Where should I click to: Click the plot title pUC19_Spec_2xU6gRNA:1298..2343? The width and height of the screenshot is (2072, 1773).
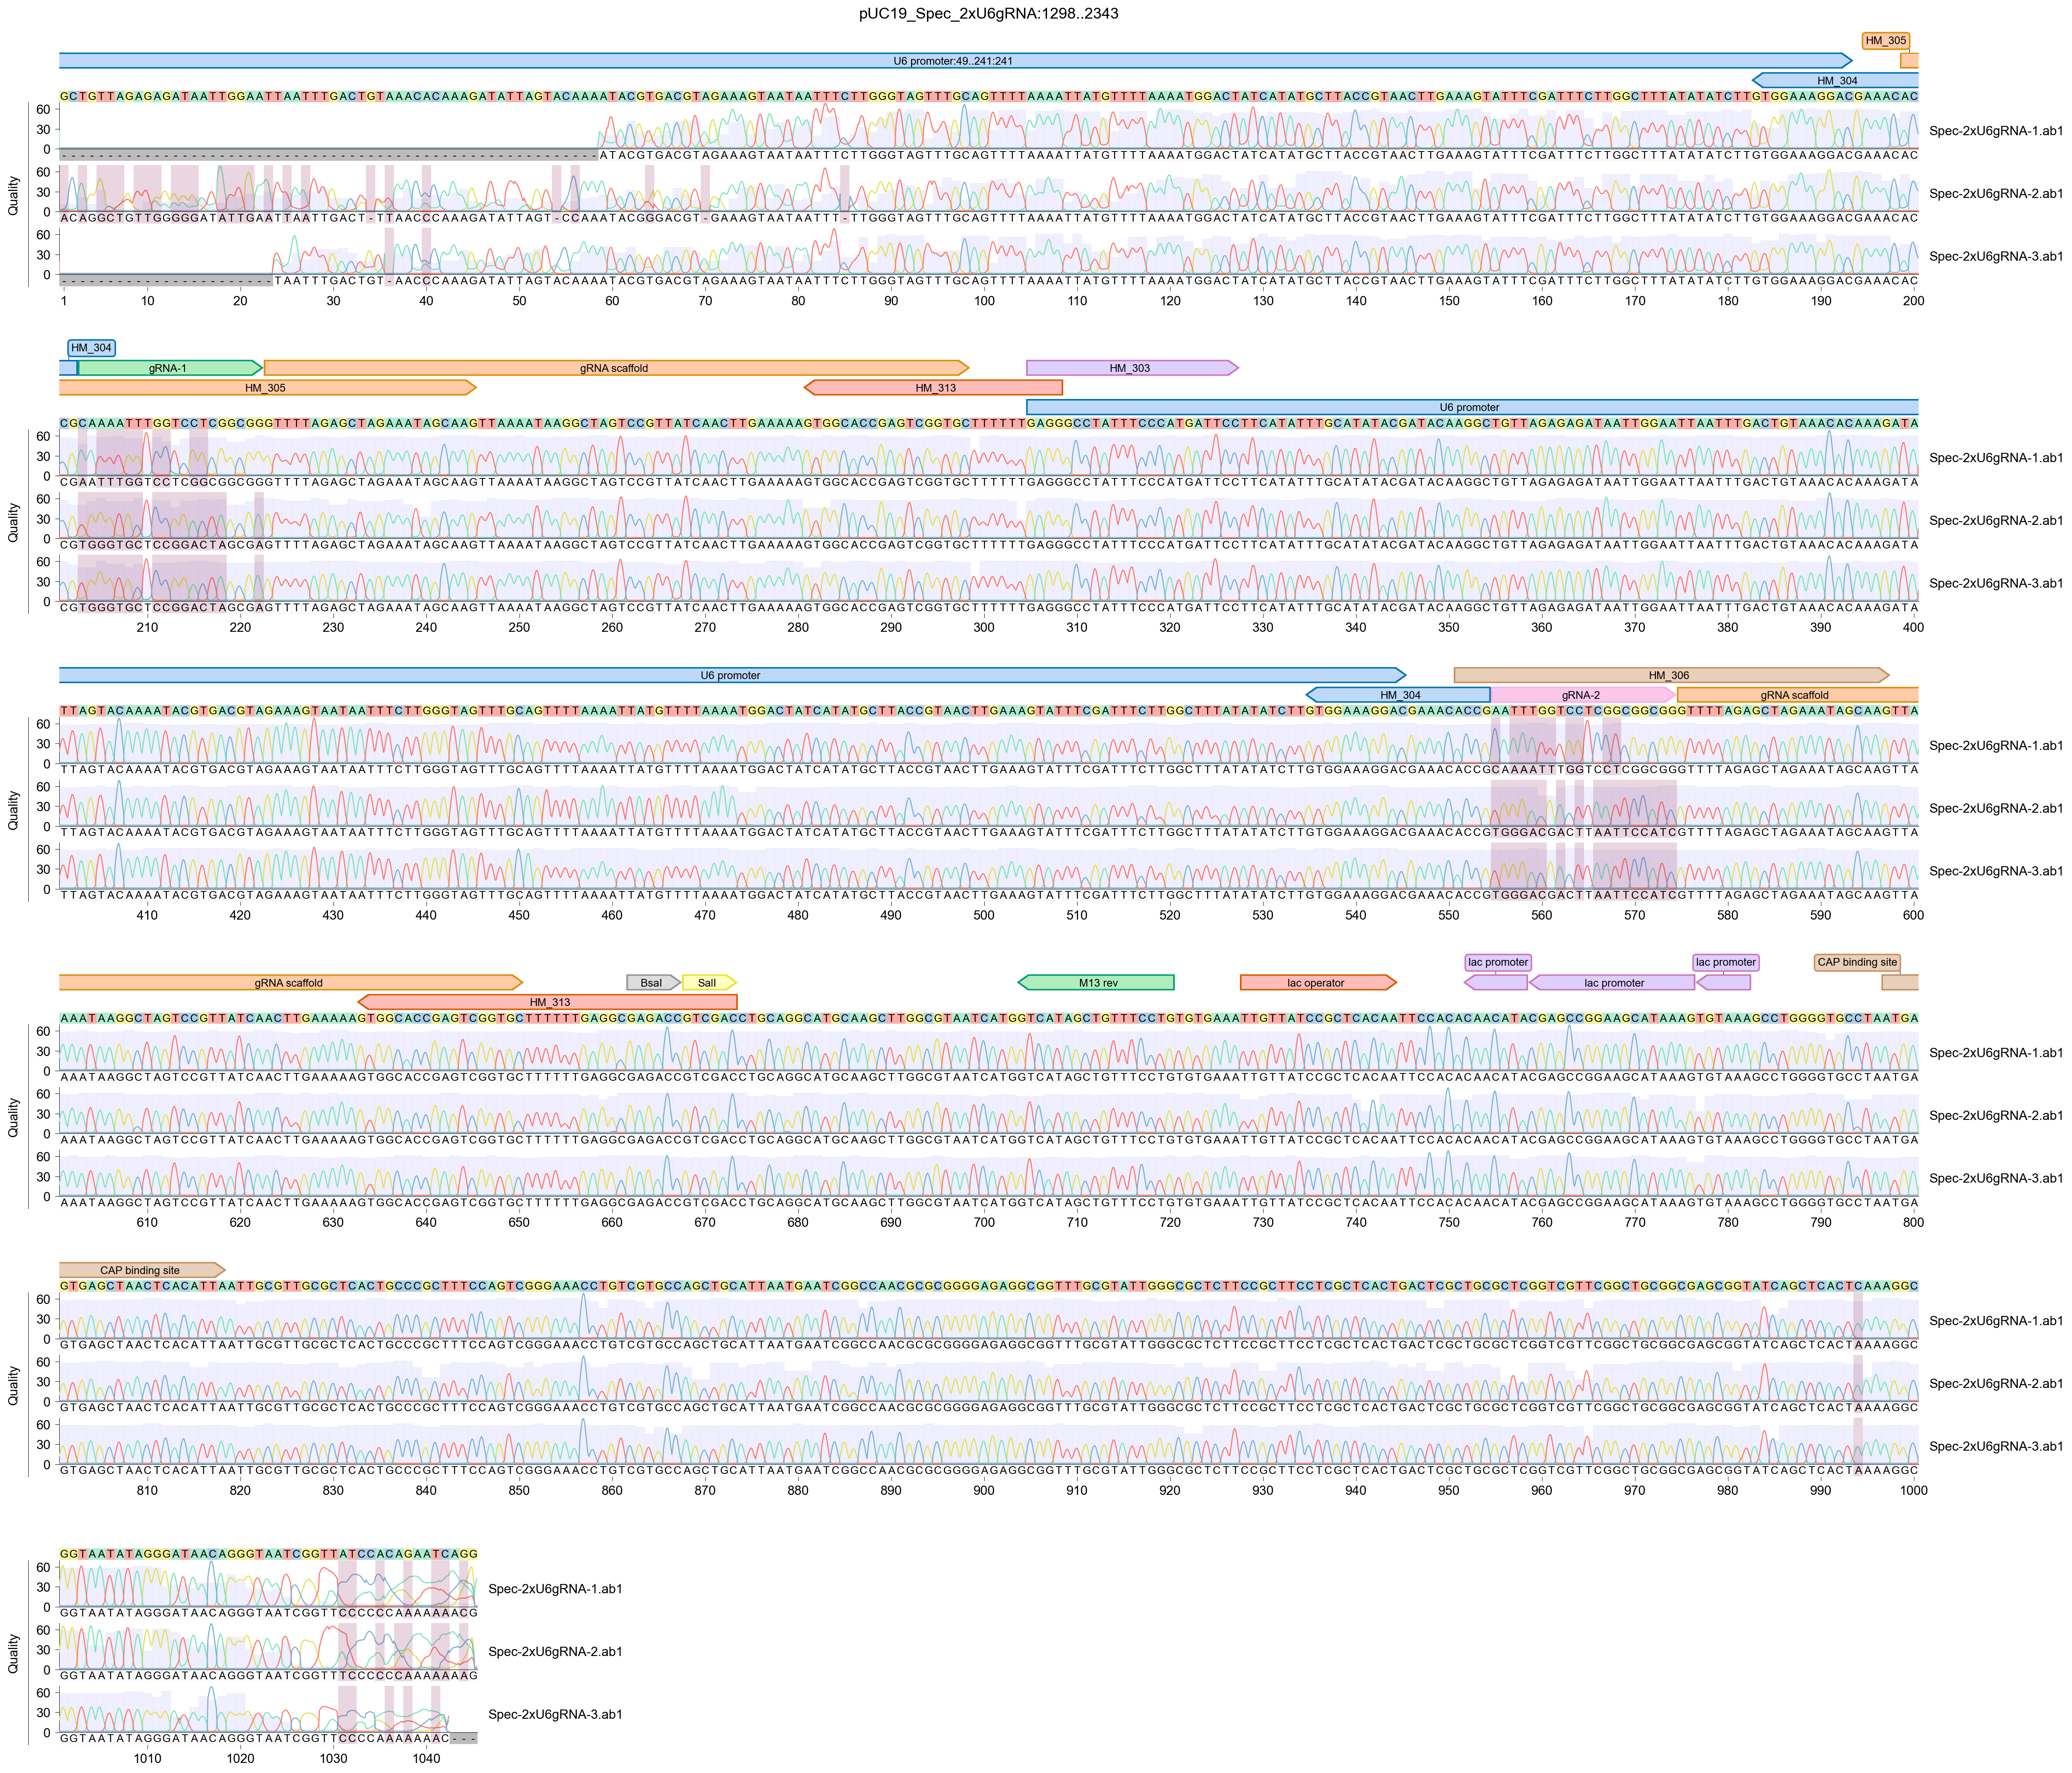988,13
